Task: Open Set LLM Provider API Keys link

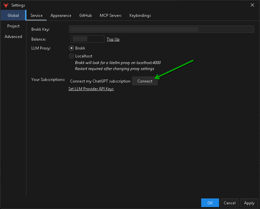Action: point(91,89)
